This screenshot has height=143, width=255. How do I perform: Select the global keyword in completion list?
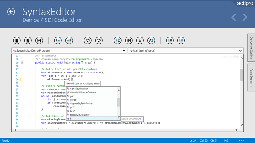(92, 100)
